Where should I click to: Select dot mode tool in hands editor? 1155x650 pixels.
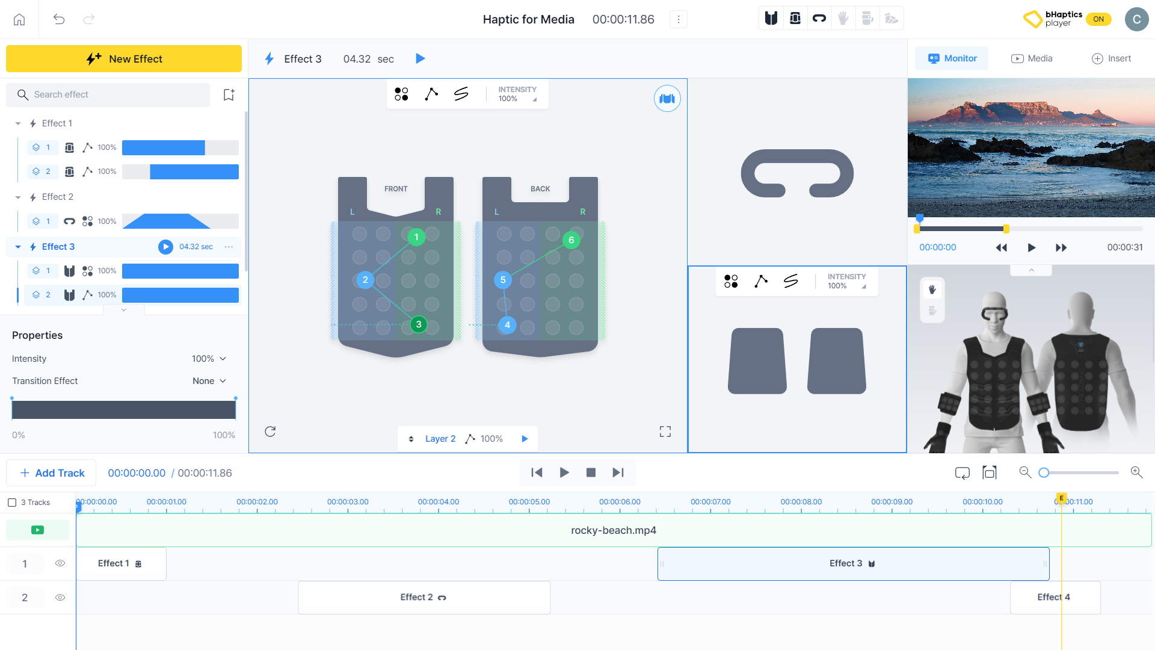pyautogui.click(x=731, y=281)
